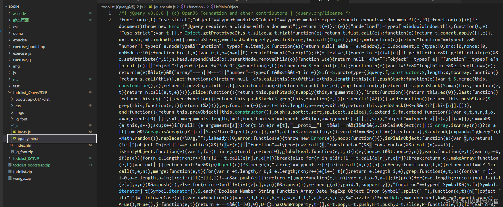This screenshot has width=503, height=207.
Task: Expand the demo folder chevron
Action: coord(9,33)
